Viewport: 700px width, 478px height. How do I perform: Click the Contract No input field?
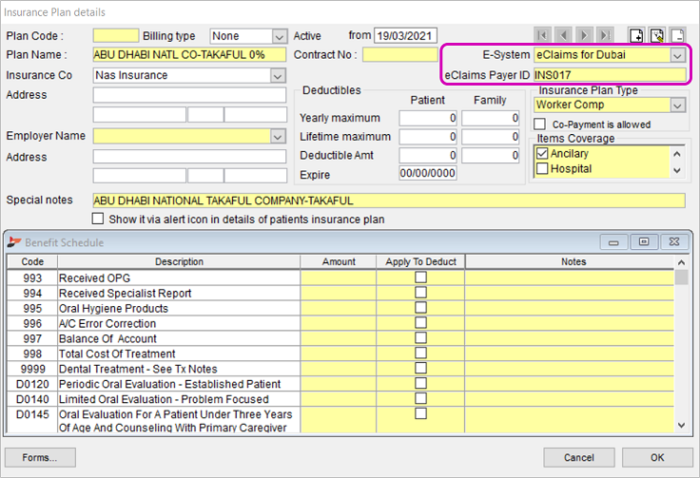click(399, 55)
